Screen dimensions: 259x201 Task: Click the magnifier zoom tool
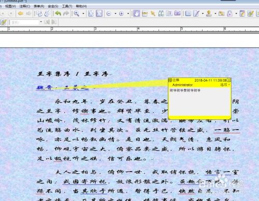pos(76,13)
